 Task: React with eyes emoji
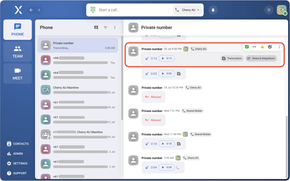[x=255, y=47]
